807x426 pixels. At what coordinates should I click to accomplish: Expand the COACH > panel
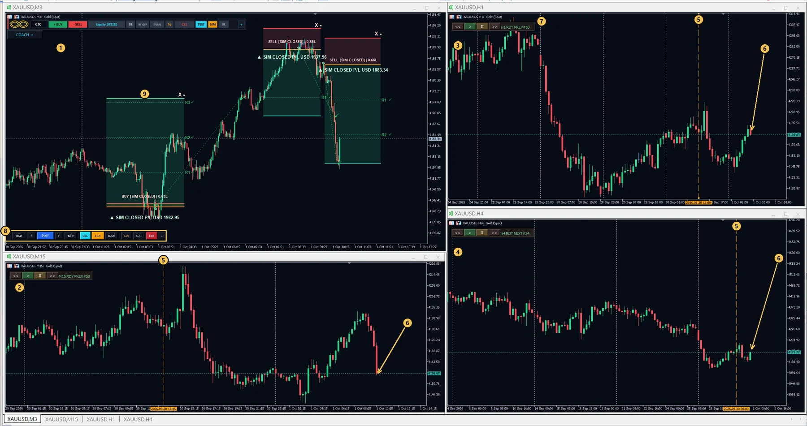tap(24, 34)
